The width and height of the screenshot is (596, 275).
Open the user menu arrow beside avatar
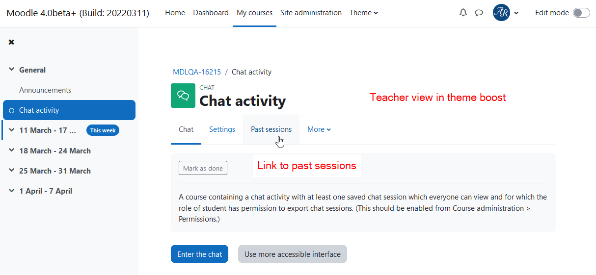click(516, 13)
